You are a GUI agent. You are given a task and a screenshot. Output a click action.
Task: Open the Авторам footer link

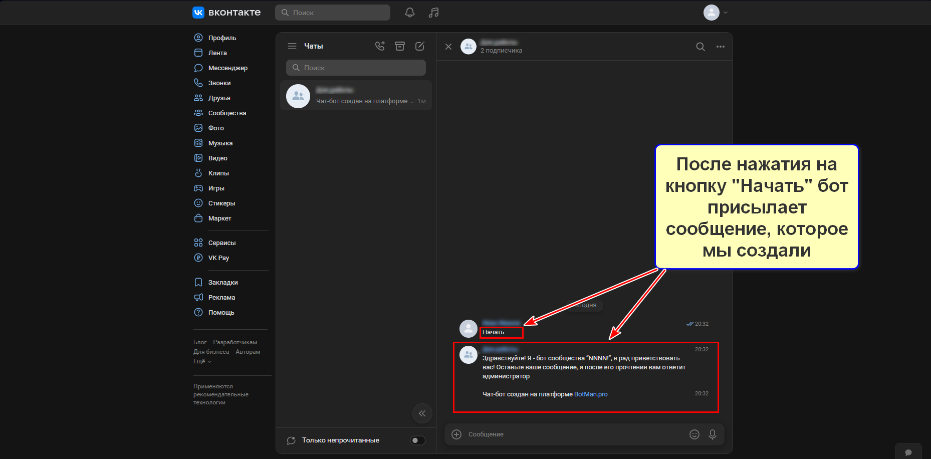248,352
